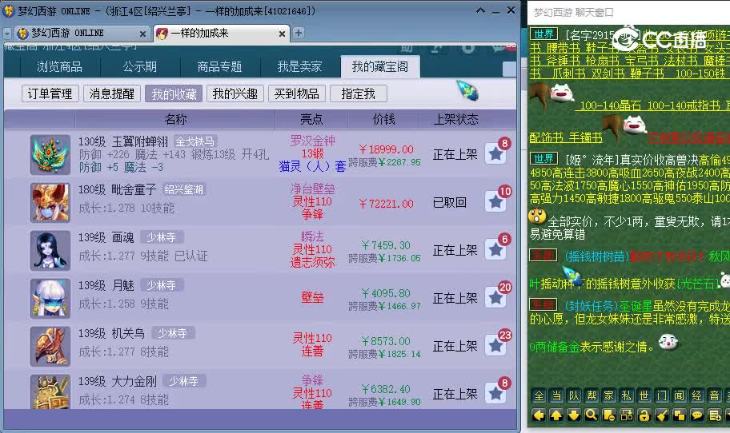This screenshot has height=433, width=730.
Task: Open 指定我 section
Action: (359, 93)
